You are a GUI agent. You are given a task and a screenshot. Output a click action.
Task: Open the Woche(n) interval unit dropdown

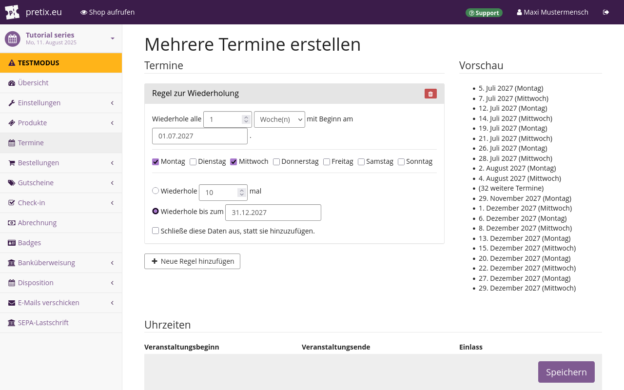pyautogui.click(x=279, y=119)
